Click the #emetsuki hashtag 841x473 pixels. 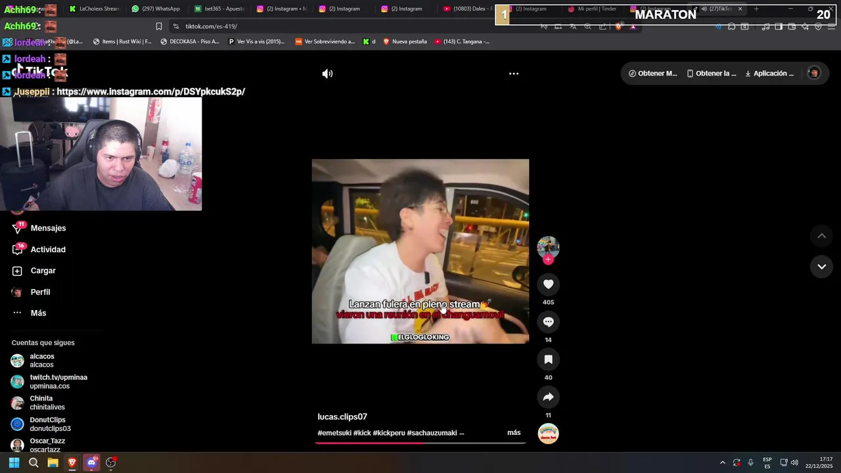coord(334,433)
